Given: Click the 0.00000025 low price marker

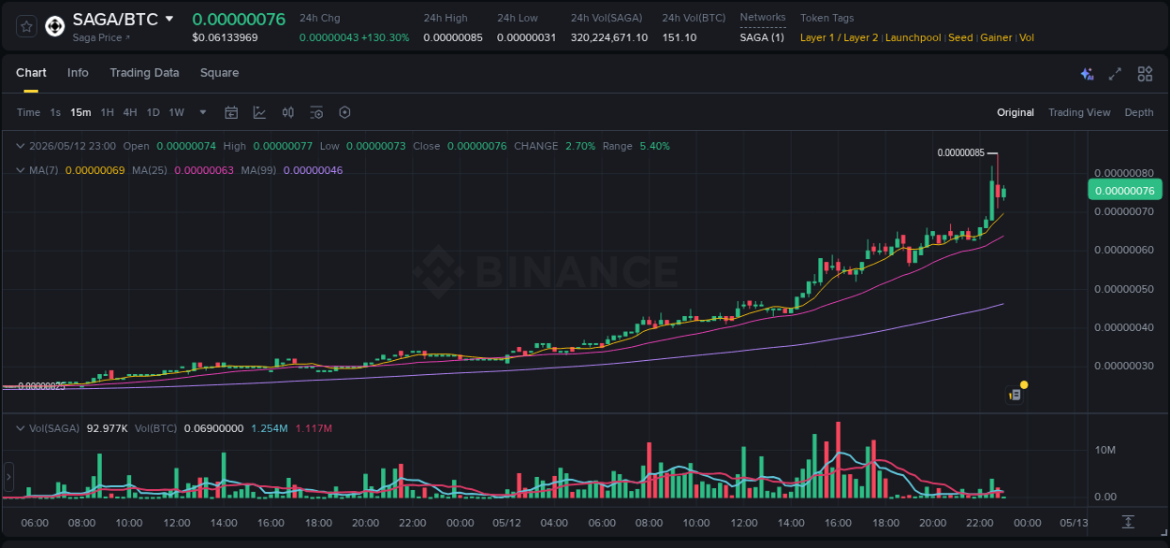Looking at the screenshot, I should [x=42, y=386].
